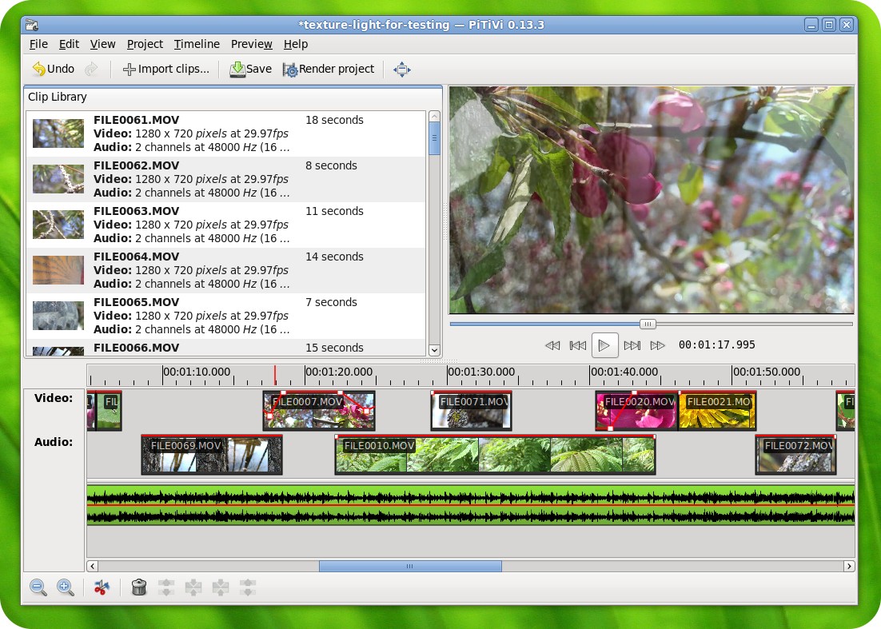This screenshot has width=881, height=629.
Task: Click the Import clips plus icon
Action: tap(129, 70)
